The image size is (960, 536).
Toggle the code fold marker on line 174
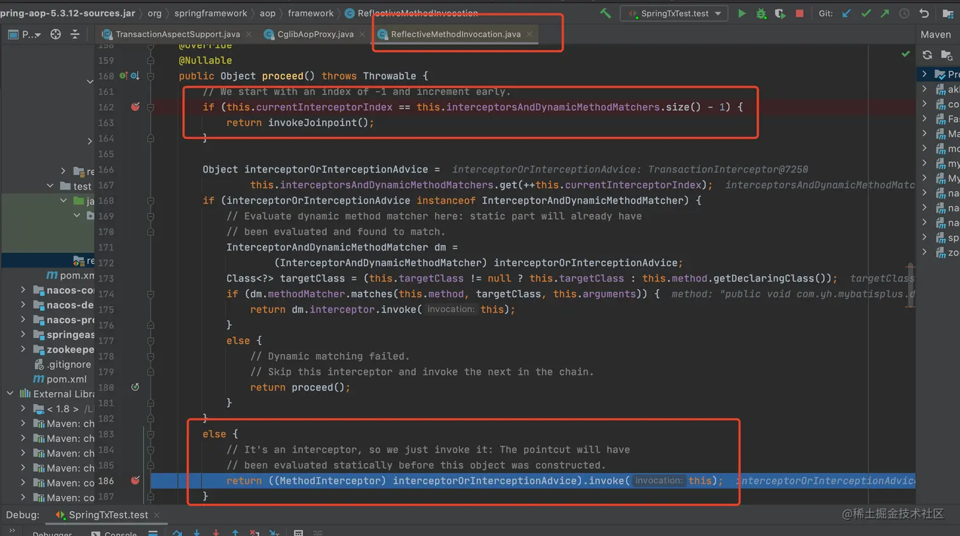pyautogui.click(x=150, y=294)
